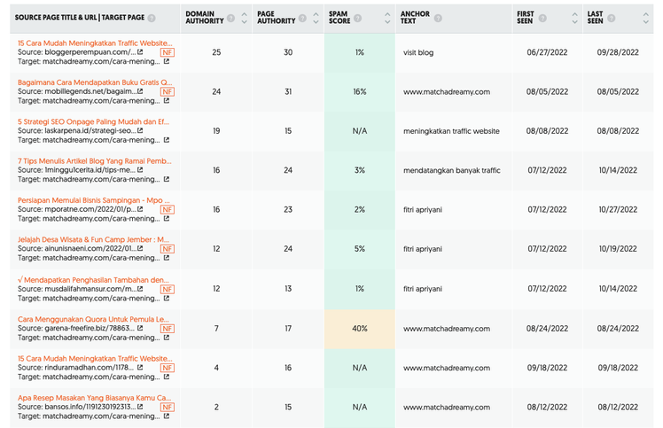Click help icon beside First Seen header
Screen dimensions: 663x428
[542, 18]
